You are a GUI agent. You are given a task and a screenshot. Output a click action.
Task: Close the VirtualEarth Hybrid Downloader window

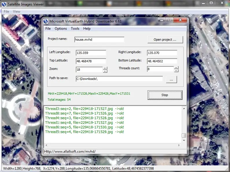tap(180, 20)
